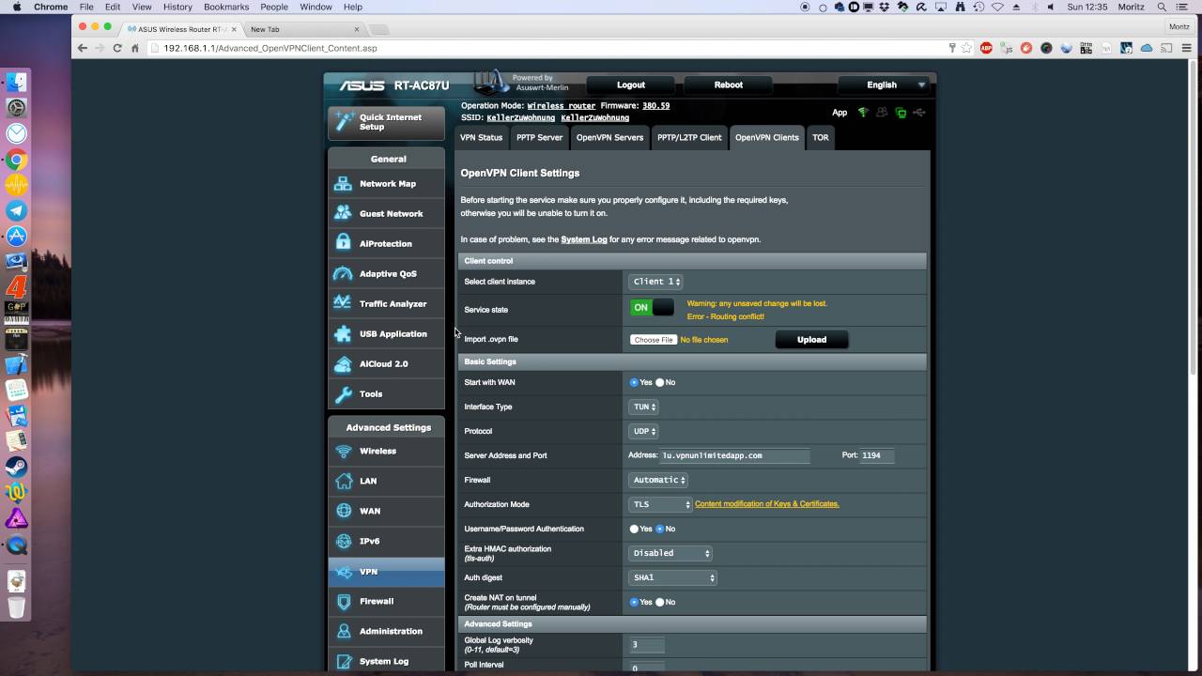
Task: Click the Server Address input field
Action: coord(734,455)
